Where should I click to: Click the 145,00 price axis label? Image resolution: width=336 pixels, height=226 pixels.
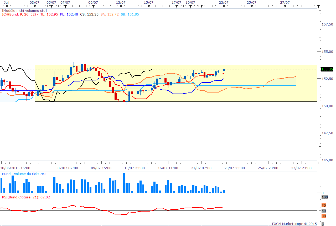328,160
